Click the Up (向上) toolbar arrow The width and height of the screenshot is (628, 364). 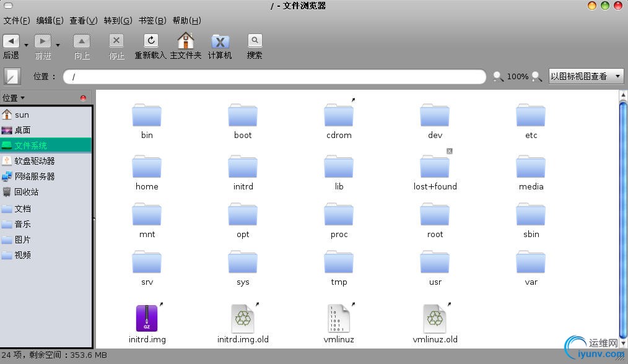pyautogui.click(x=82, y=41)
